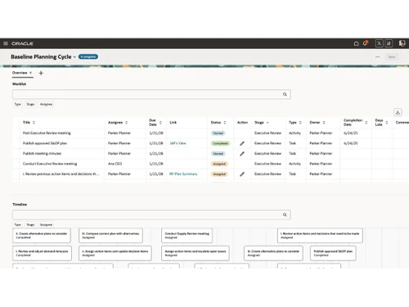Select the Conduct Executive Review meeting row
This screenshot has width=409, height=307.
210,164
